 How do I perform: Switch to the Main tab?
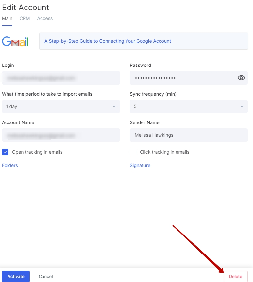tap(7, 19)
